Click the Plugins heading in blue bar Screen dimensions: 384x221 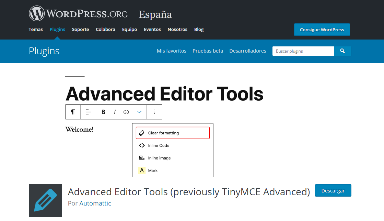point(44,51)
